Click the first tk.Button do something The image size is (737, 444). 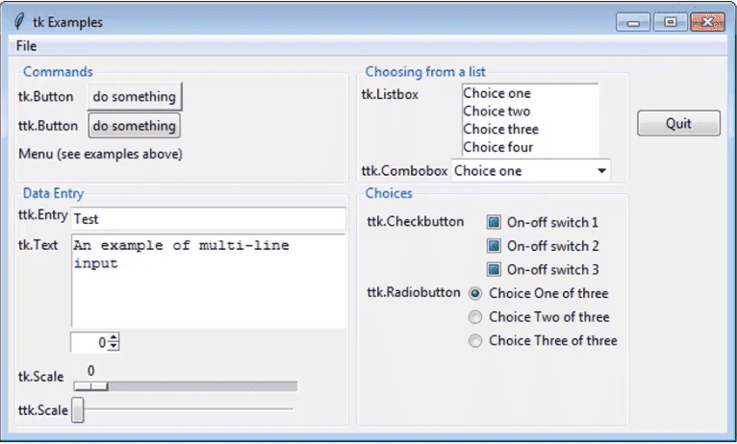[134, 96]
